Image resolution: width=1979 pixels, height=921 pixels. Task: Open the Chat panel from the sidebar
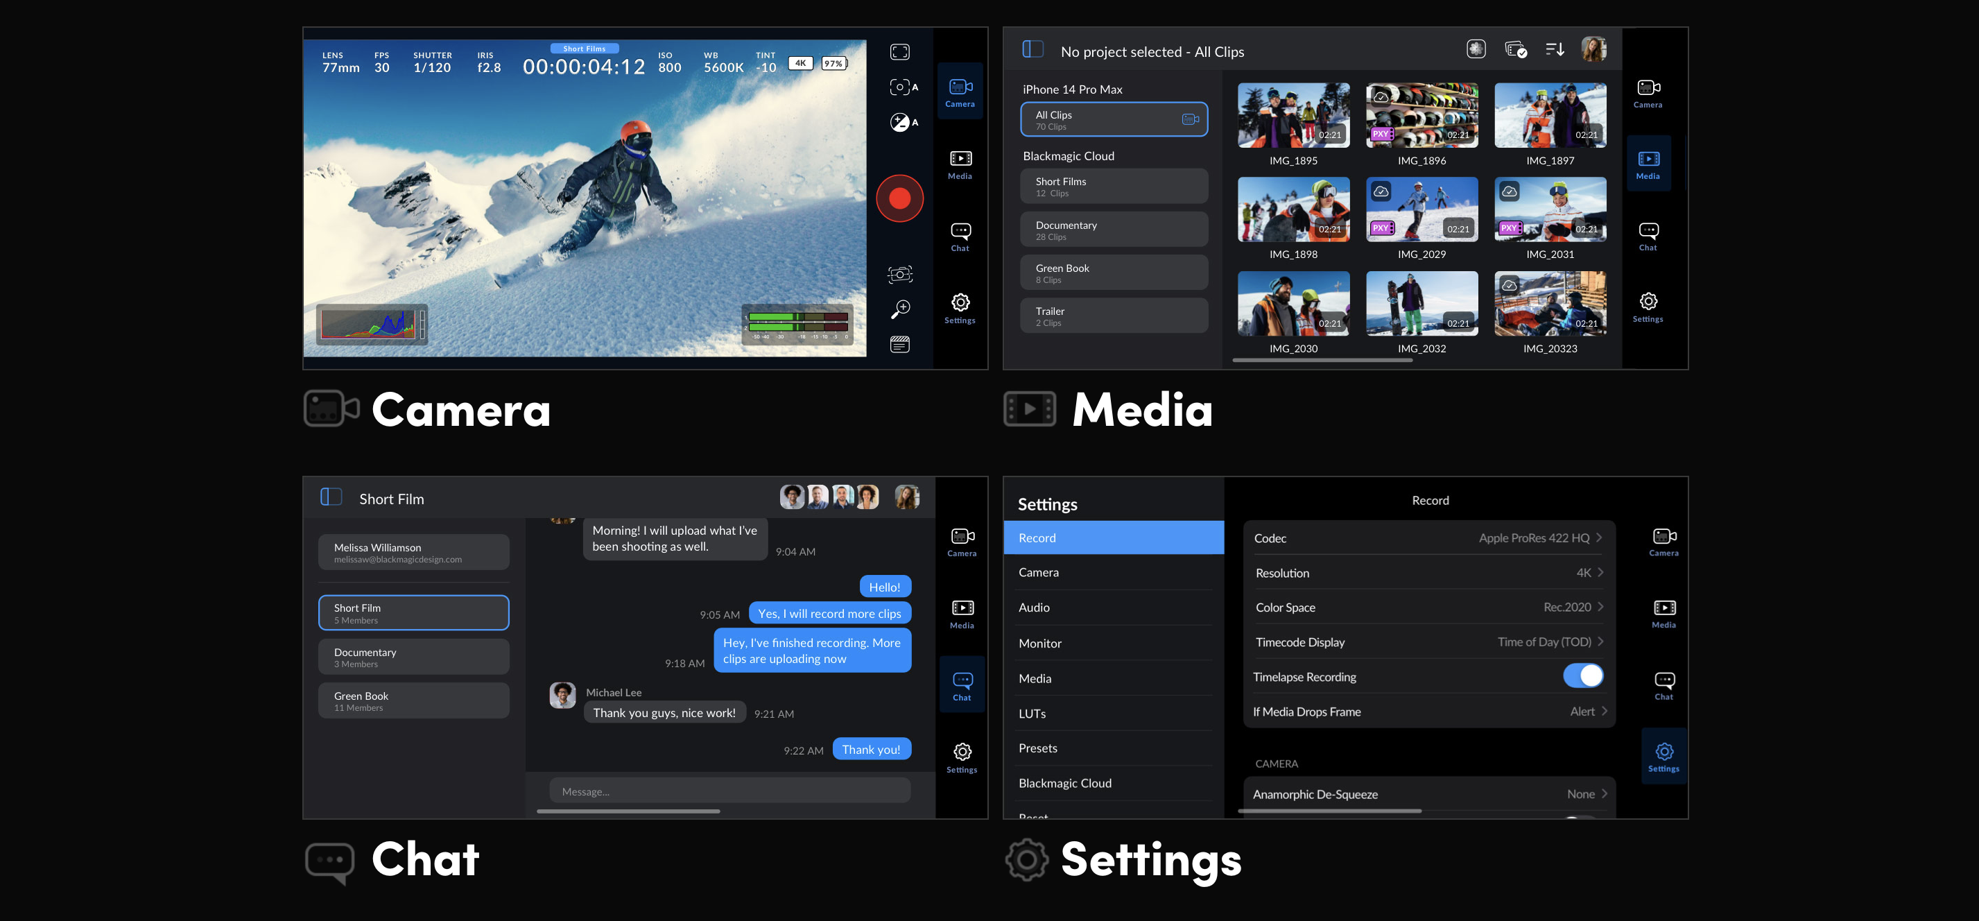(1649, 234)
